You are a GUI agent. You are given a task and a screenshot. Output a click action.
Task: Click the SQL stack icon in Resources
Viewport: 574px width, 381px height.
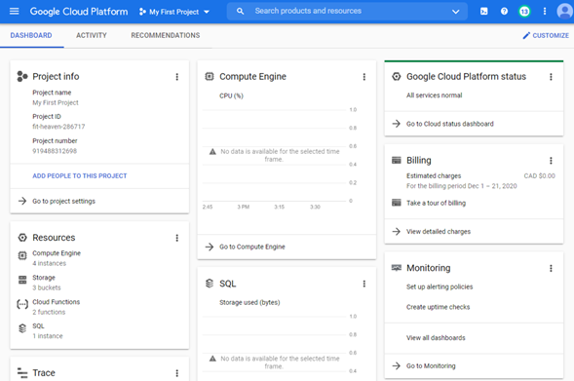22,328
